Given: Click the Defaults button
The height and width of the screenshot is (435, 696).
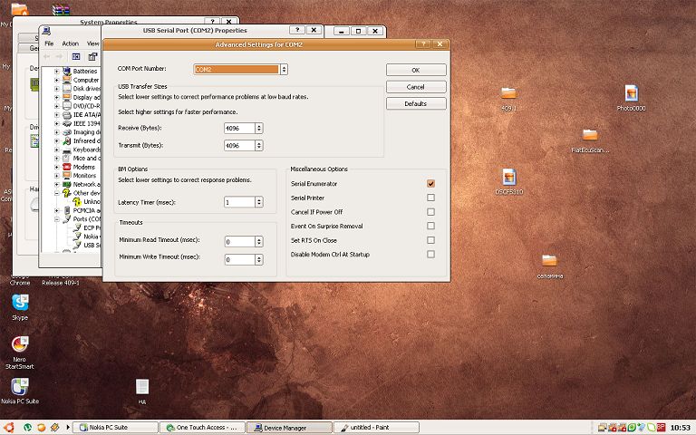Looking at the screenshot, I should pos(415,103).
